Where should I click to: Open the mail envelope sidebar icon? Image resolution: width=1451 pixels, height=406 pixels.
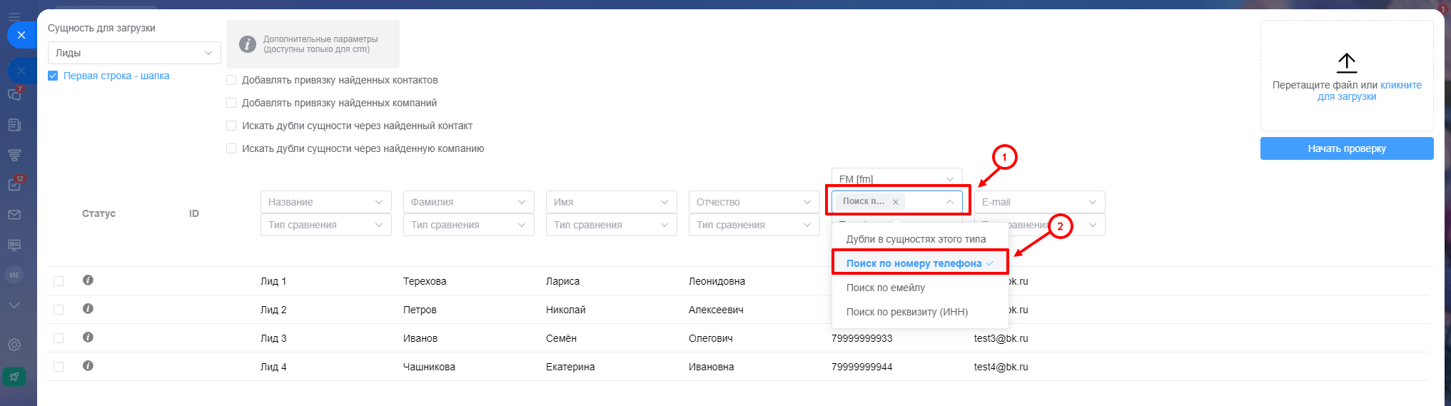click(x=14, y=215)
